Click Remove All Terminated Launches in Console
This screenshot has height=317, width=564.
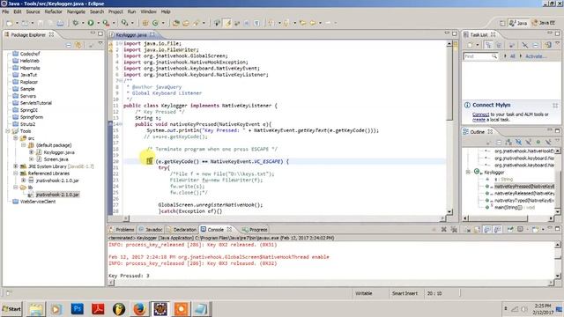454,229
